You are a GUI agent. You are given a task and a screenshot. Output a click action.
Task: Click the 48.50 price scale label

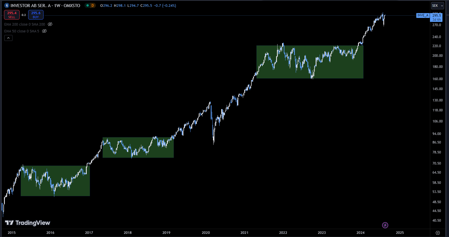coord(437,202)
